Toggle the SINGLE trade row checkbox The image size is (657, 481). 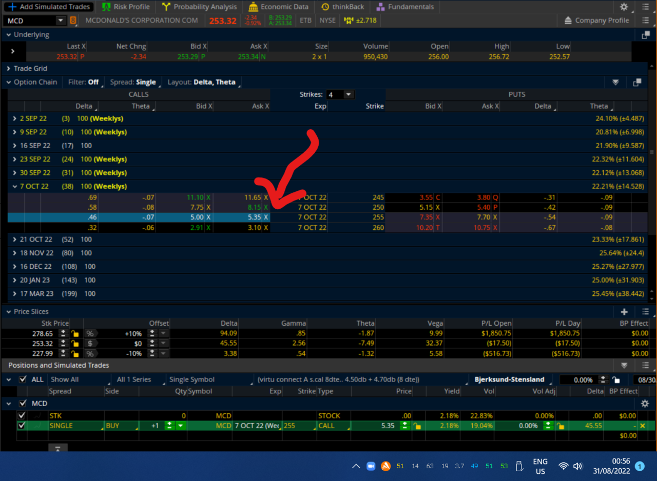(x=21, y=426)
